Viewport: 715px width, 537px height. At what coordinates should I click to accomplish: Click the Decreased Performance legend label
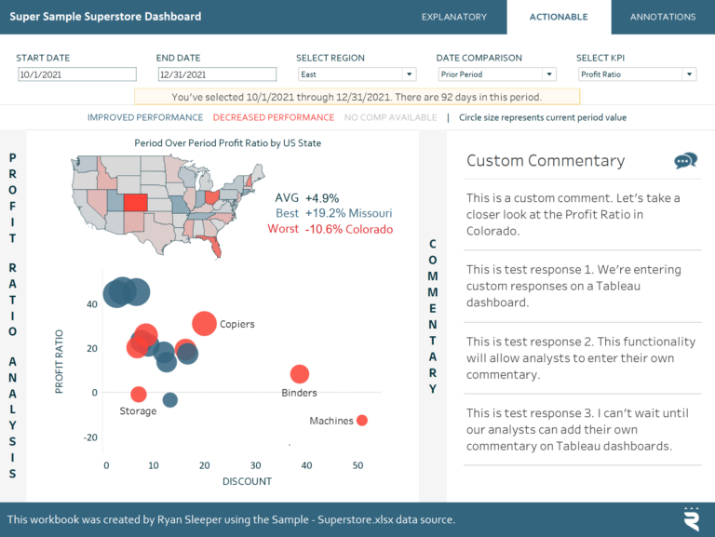tap(273, 117)
